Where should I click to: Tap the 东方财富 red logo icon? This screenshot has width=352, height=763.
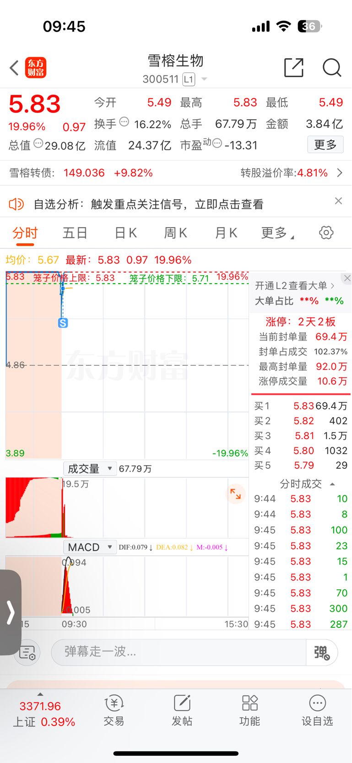(x=36, y=68)
